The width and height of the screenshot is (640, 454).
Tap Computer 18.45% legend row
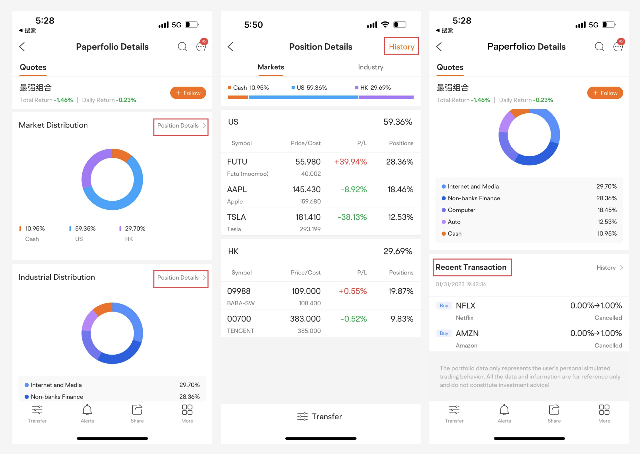529,210
